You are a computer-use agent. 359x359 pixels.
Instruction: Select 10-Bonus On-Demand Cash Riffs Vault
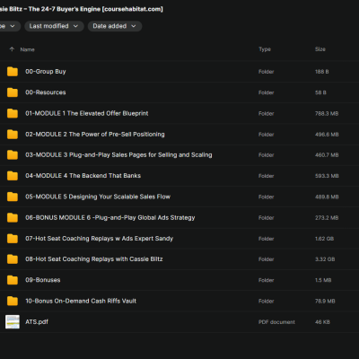[81, 301]
